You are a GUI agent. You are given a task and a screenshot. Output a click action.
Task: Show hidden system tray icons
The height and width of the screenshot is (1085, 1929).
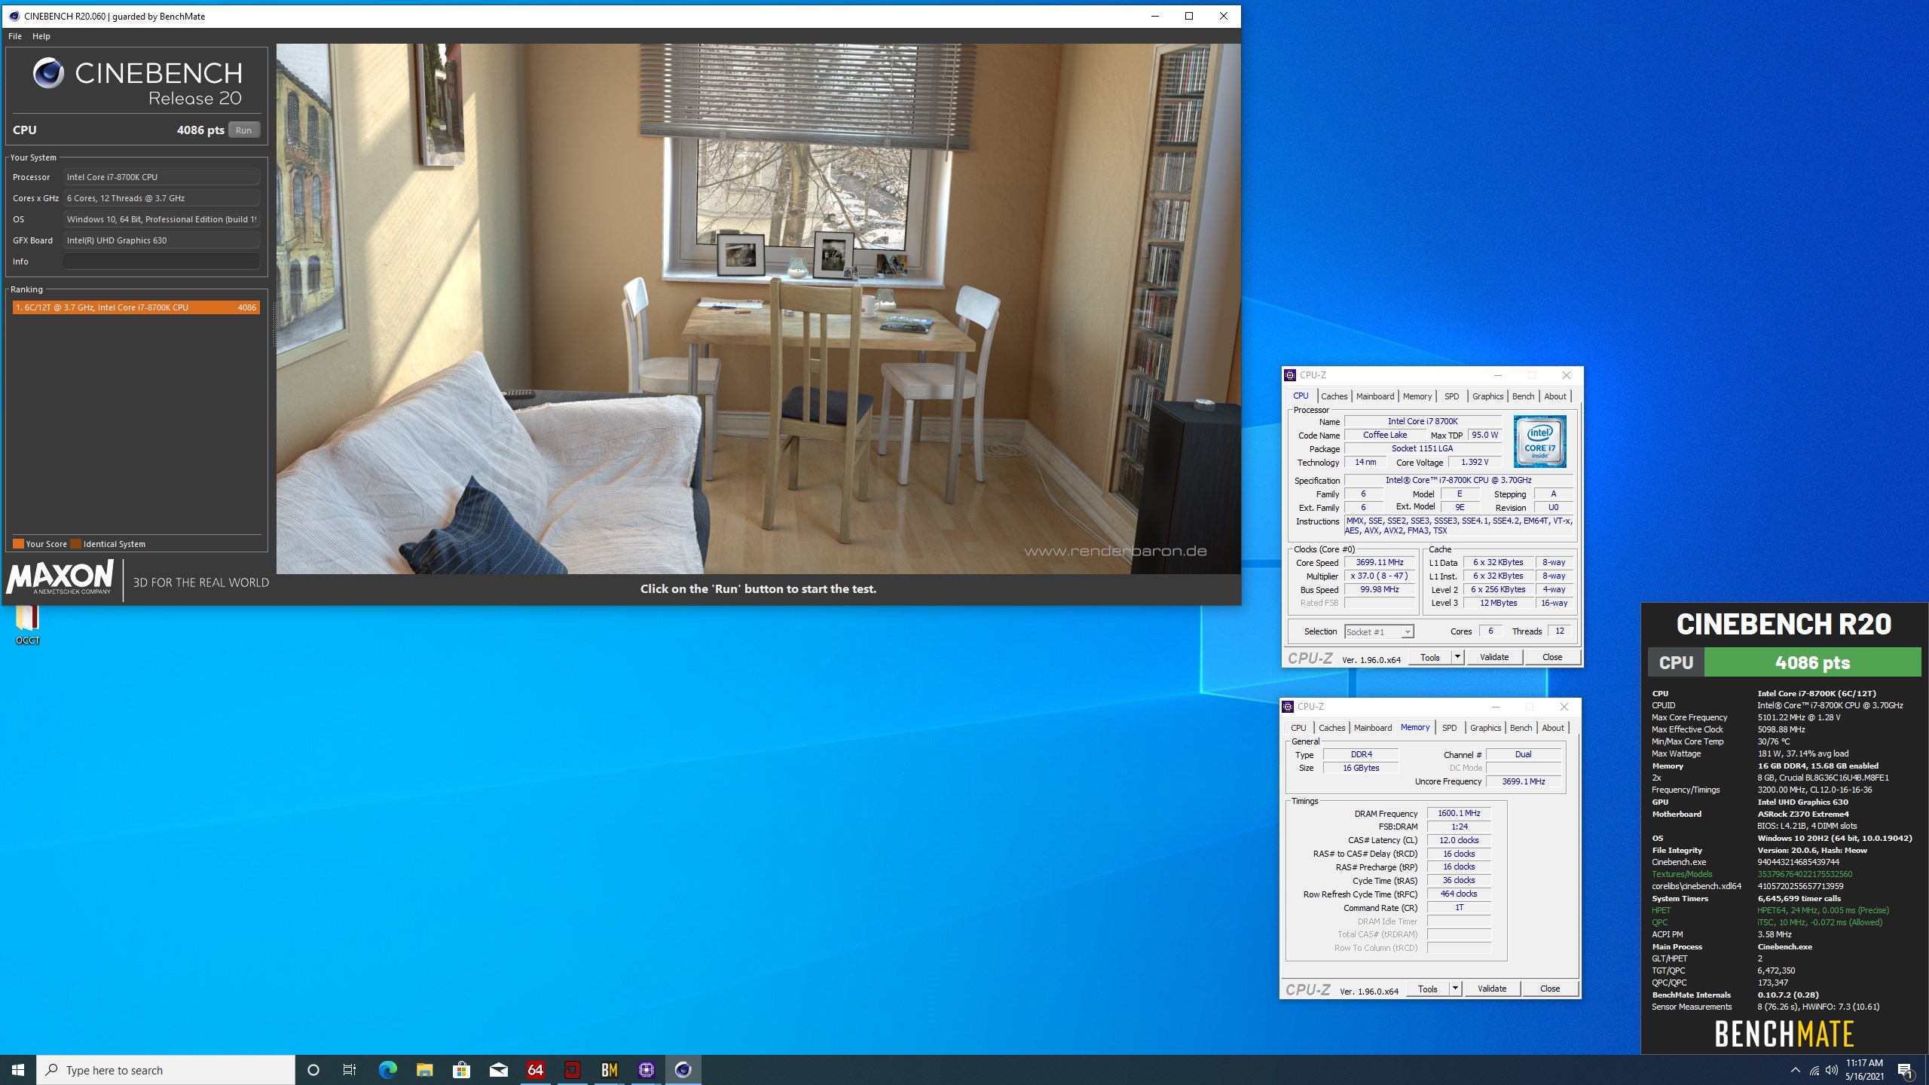(x=1795, y=1070)
